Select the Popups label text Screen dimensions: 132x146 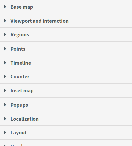point(19,105)
